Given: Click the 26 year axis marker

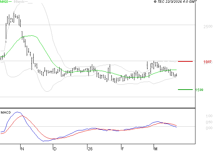Looking at the screenshot, I should coord(90,149).
